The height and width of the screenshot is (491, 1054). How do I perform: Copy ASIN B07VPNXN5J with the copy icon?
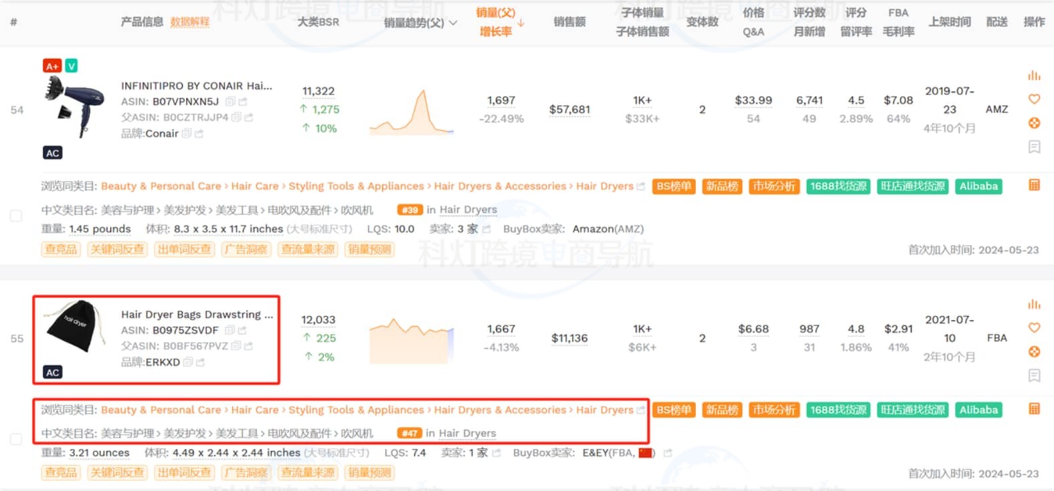tap(230, 102)
